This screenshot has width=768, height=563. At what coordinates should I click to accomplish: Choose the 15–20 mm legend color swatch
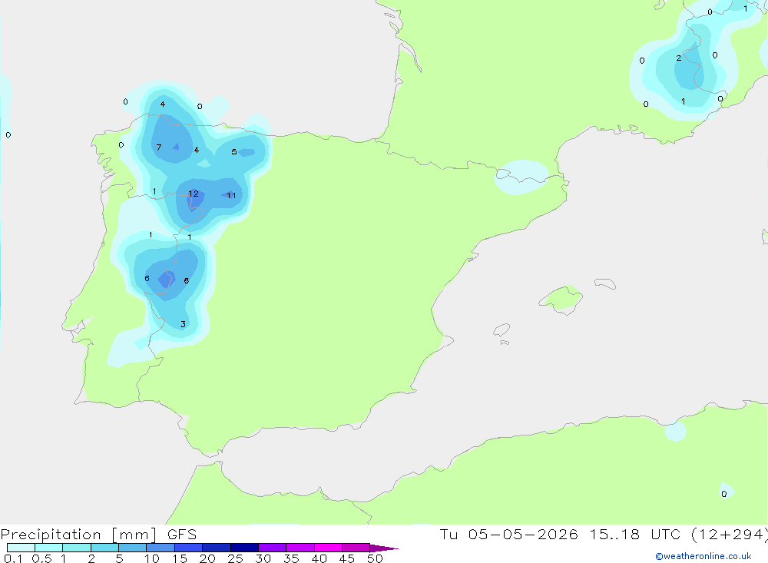coord(188,548)
